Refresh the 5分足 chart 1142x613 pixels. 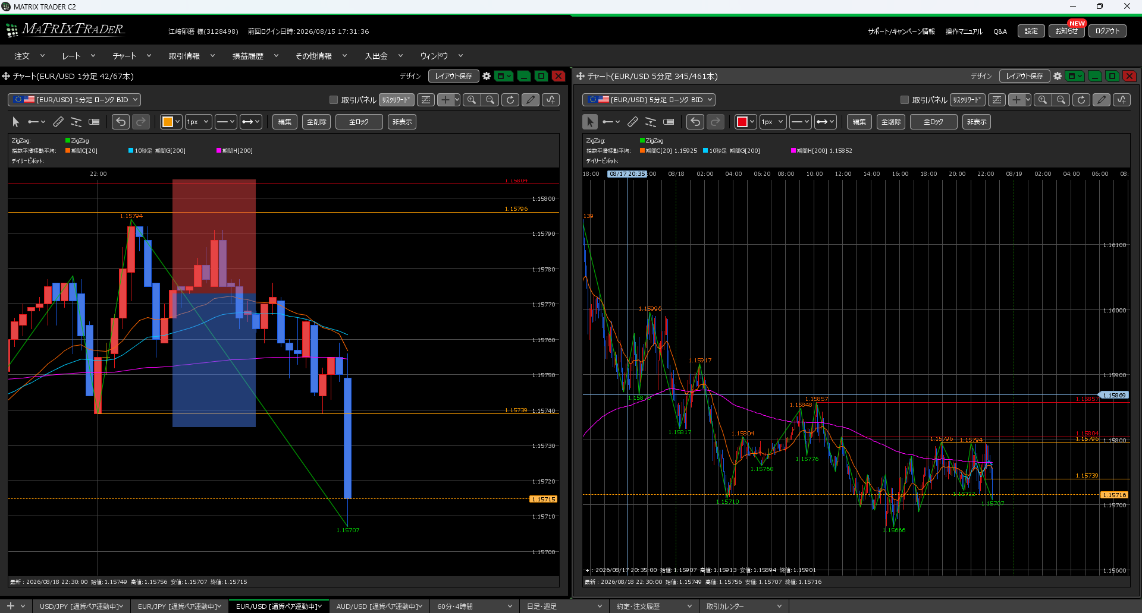coord(1081,100)
